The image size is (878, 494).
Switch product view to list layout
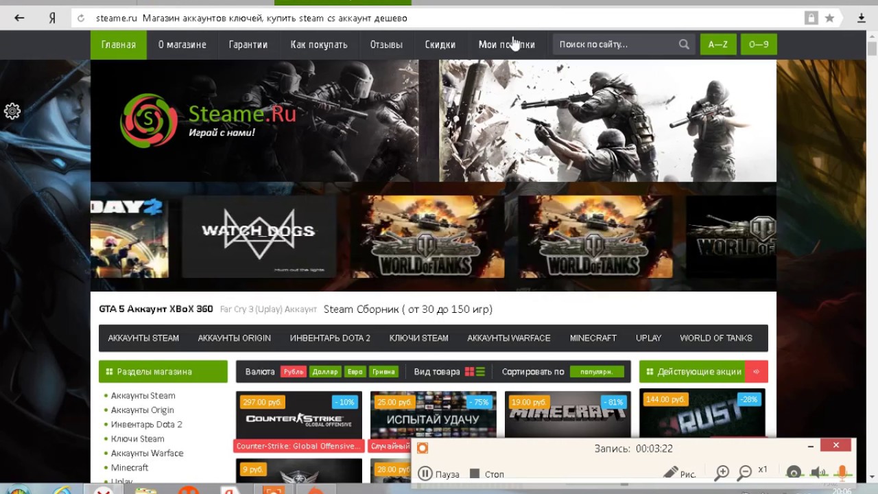pos(480,372)
